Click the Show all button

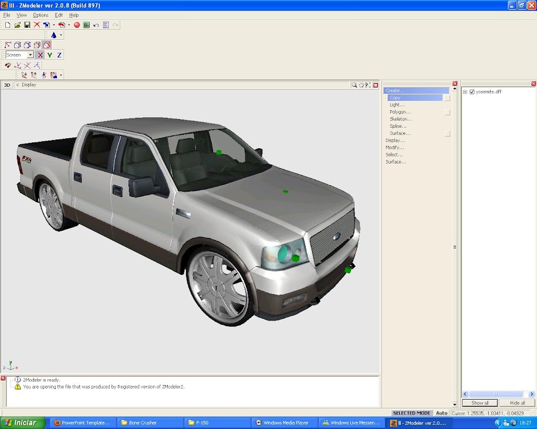point(480,403)
